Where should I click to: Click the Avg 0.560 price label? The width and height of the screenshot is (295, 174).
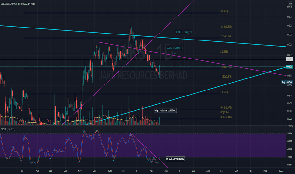[287, 82]
